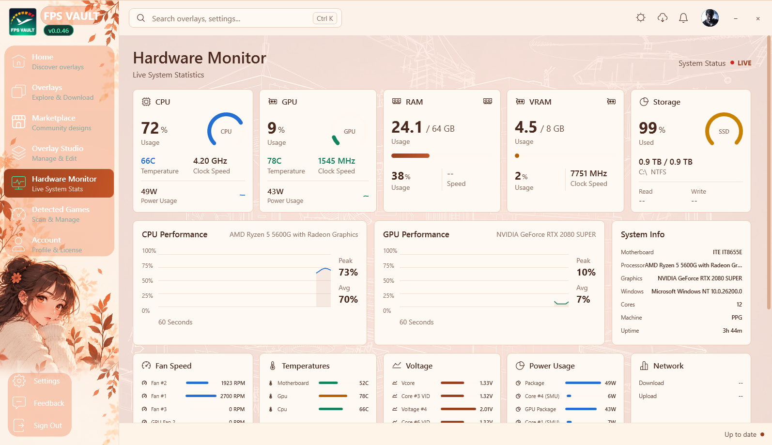Click the Ctrl K shortcut badge
This screenshot has height=445, width=772.
[325, 18]
